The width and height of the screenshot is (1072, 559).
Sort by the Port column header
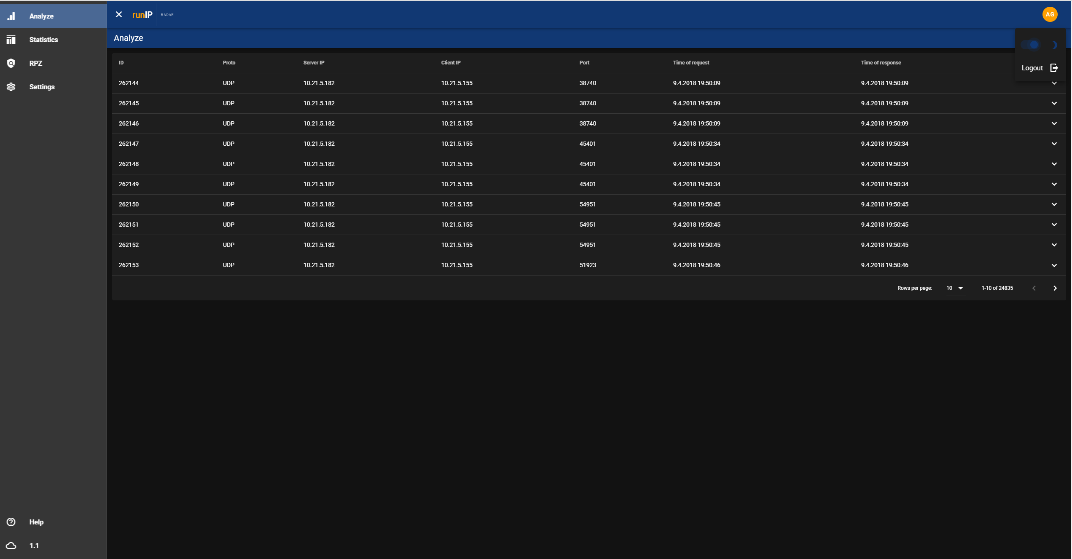pyautogui.click(x=584, y=63)
